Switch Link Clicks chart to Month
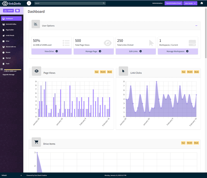This screenshot has height=178, width=207. click(190, 72)
